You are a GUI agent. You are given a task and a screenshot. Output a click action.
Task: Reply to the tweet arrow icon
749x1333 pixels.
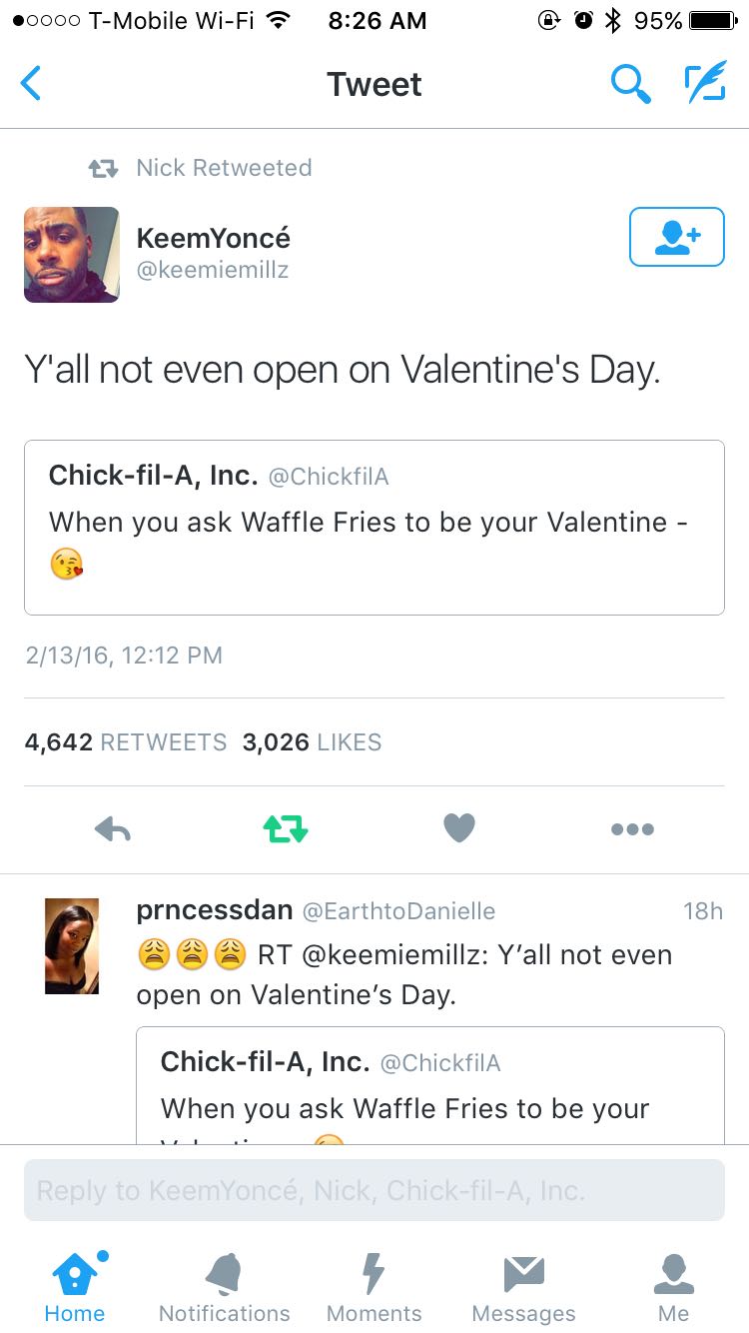[113, 828]
